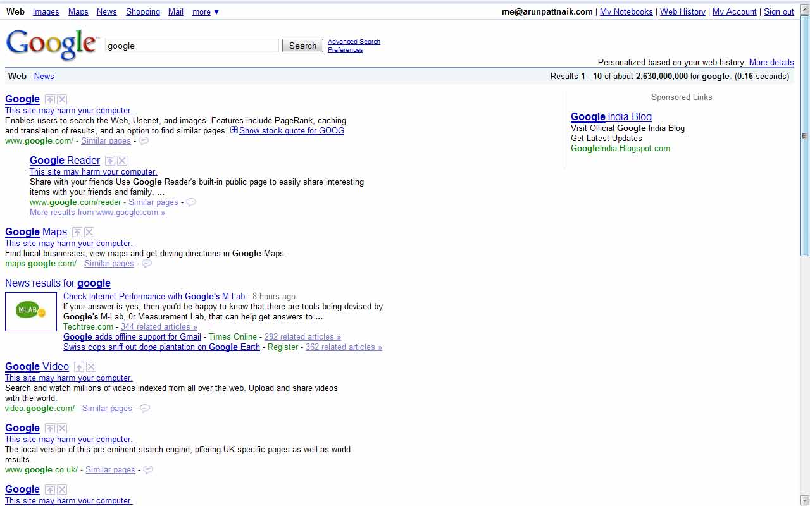The width and height of the screenshot is (810, 506).
Task: Open Advanced Search link
Action: (x=354, y=42)
